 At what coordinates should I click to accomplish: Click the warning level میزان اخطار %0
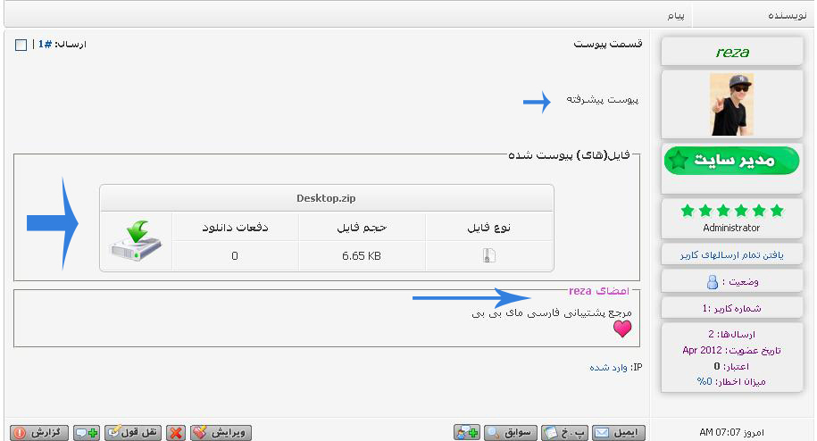point(731,382)
